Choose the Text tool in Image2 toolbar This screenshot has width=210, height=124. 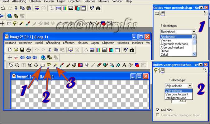[124, 65]
